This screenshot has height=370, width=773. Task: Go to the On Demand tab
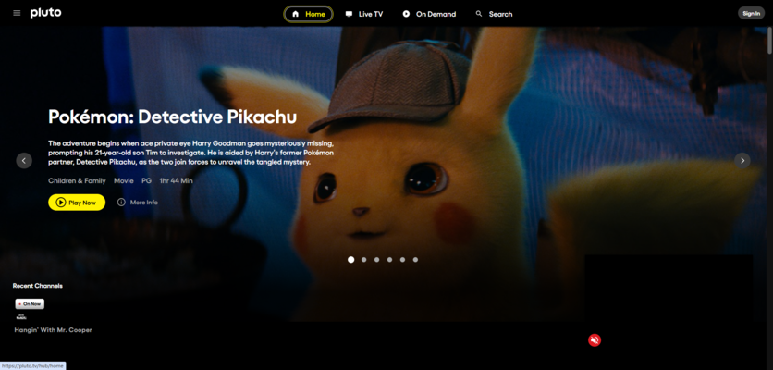click(429, 14)
